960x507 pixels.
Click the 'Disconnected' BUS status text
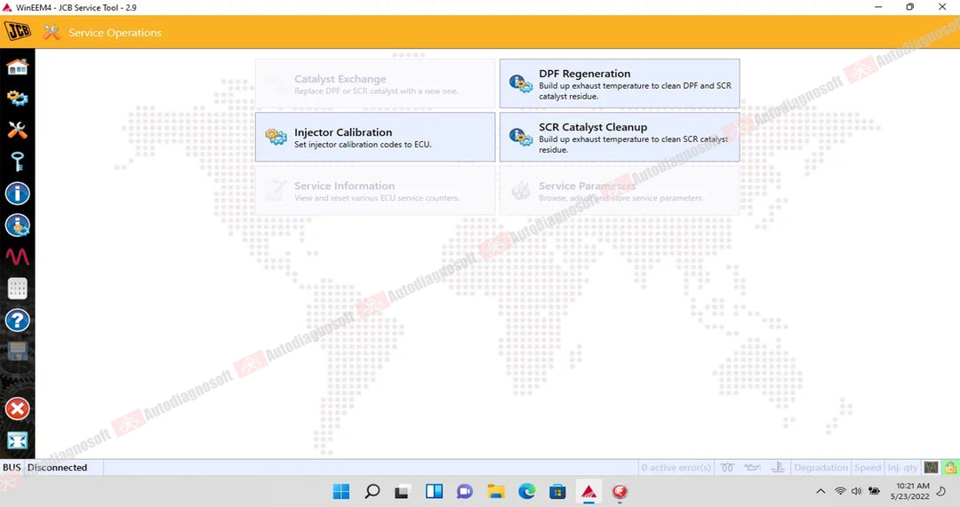coord(58,468)
